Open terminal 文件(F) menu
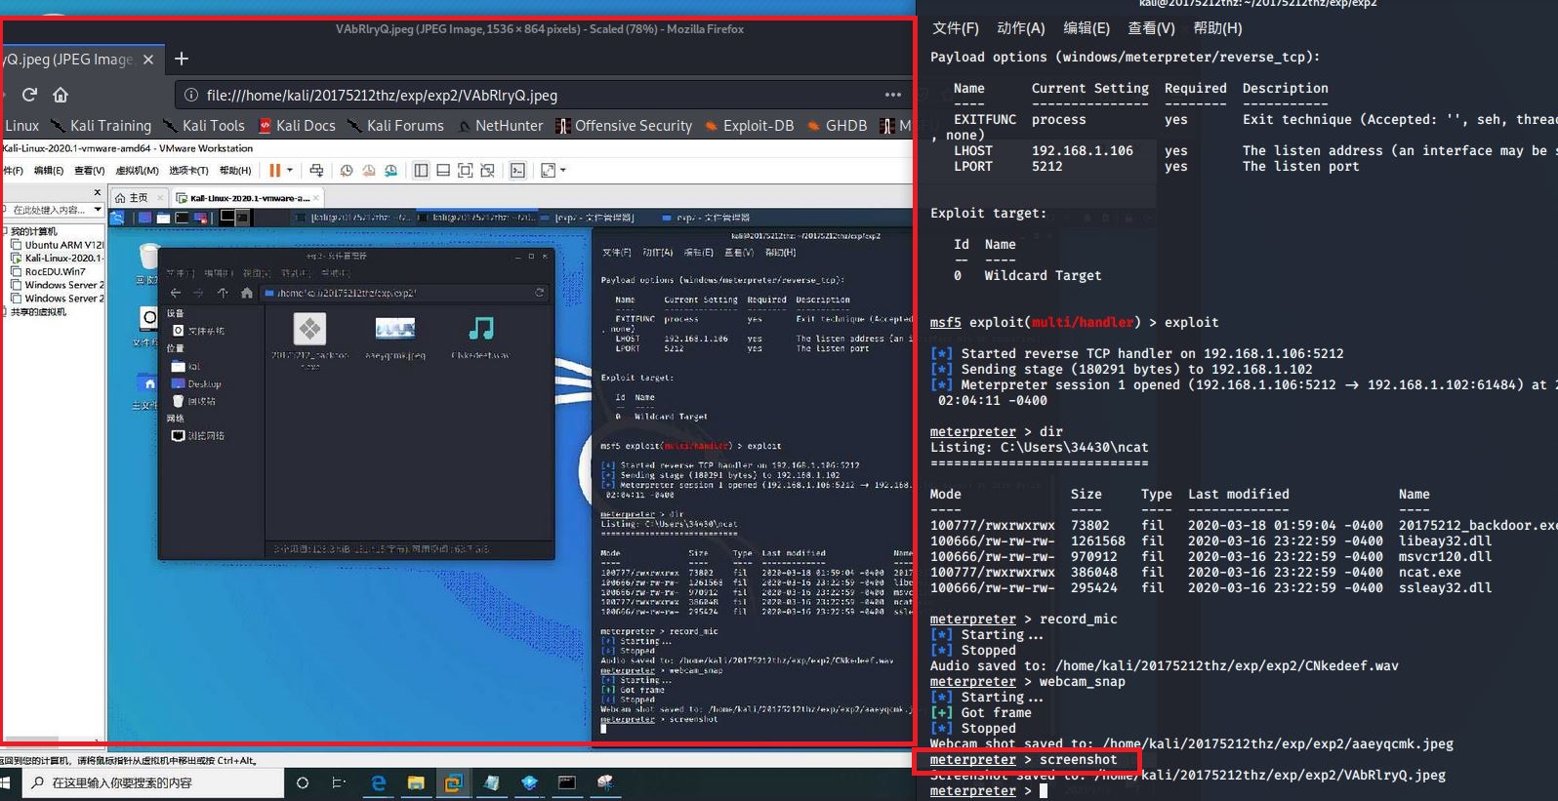The image size is (1558, 801). tap(955, 28)
